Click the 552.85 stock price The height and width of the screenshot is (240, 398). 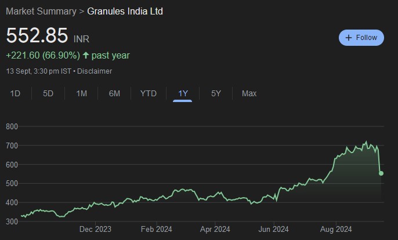click(x=37, y=36)
